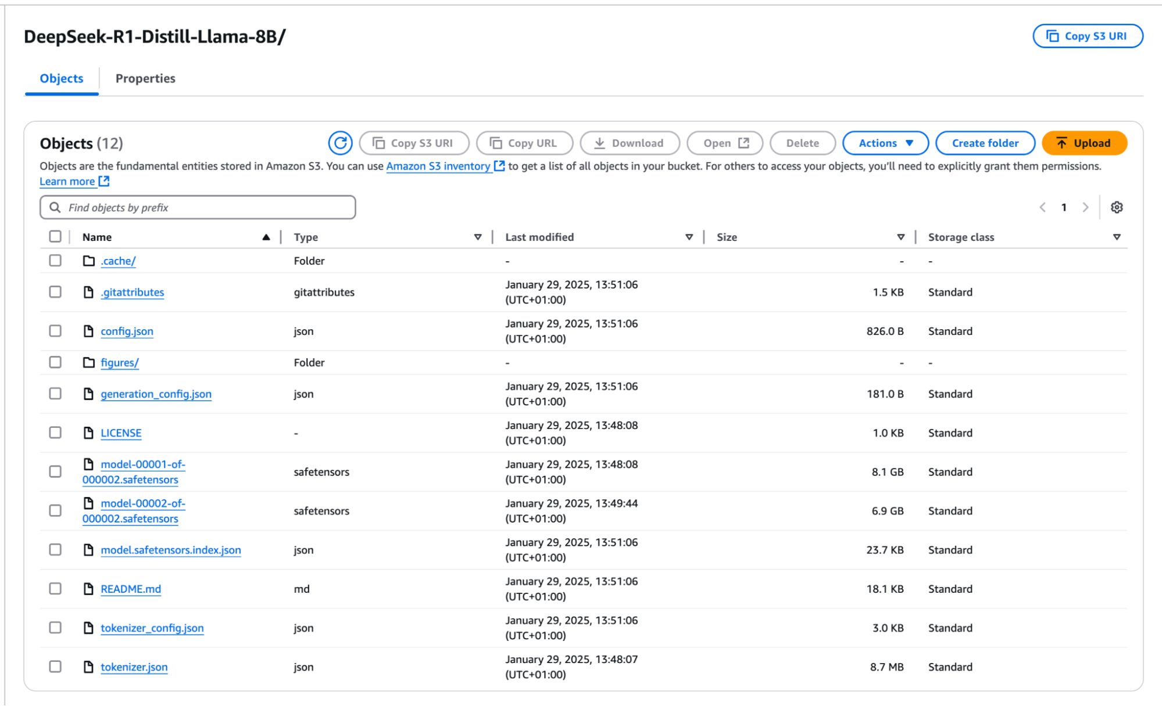
Task: Click the 'gitattributes' type cell
Action: [324, 292]
